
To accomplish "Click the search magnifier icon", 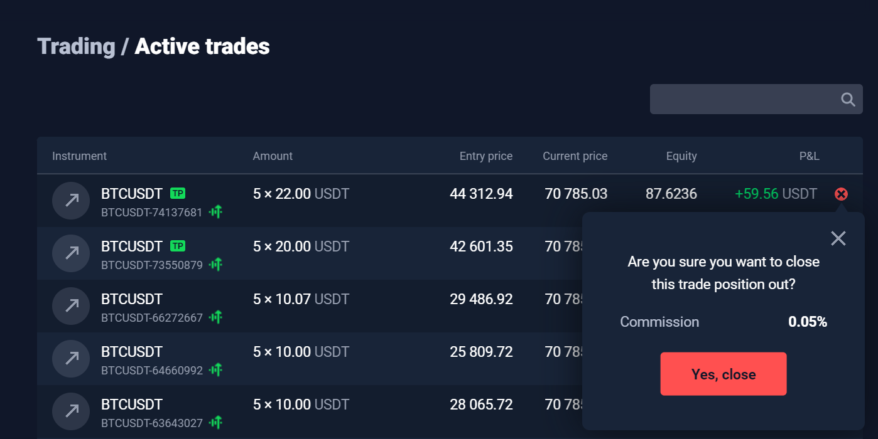I will coord(848,100).
